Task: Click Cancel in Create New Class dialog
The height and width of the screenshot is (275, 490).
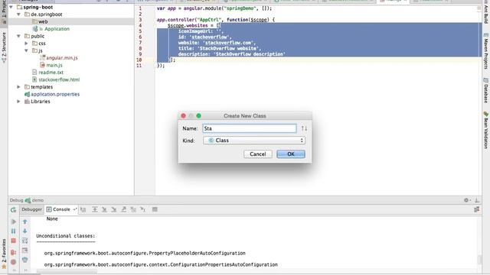Action: tap(258, 154)
